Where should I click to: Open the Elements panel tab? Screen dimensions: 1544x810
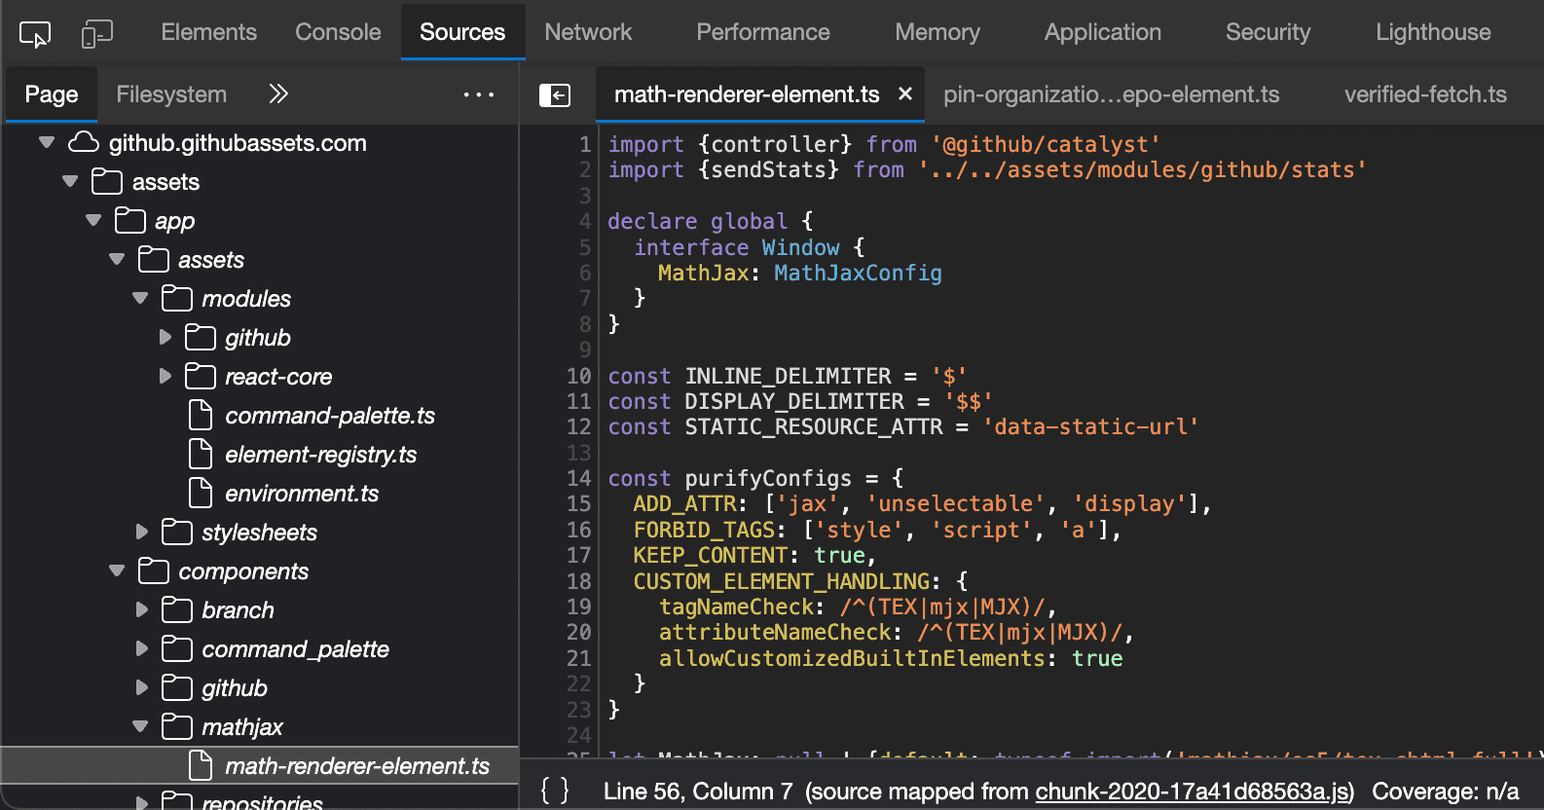point(208,32)
